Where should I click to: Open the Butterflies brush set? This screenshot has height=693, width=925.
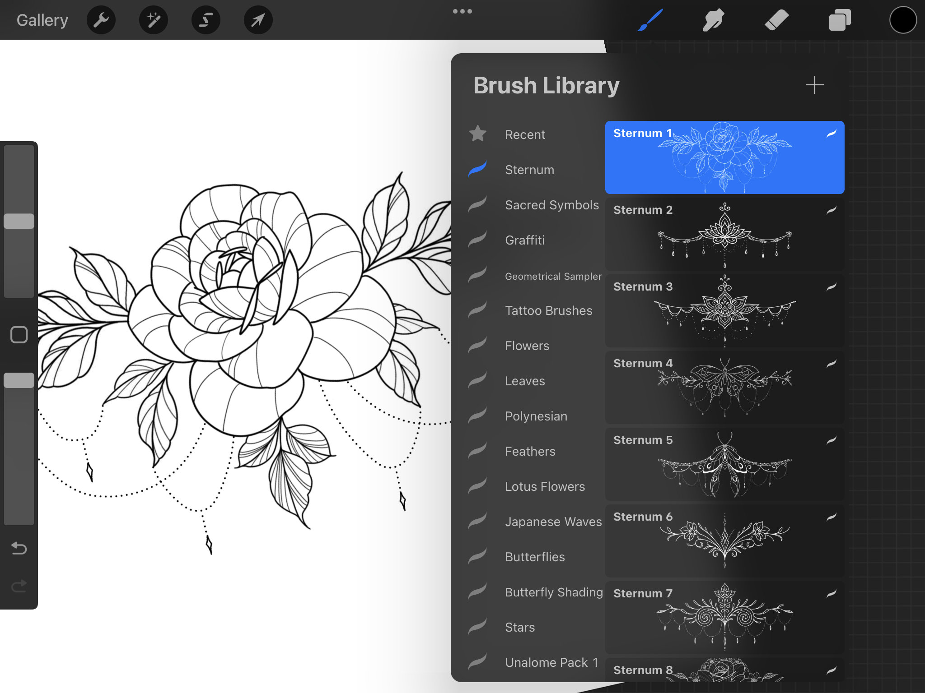pyautogui.click(x=535, y=557)
